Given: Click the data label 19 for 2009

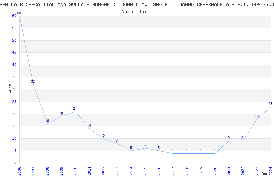Looking at the screenshot, I should click(61, 113).
